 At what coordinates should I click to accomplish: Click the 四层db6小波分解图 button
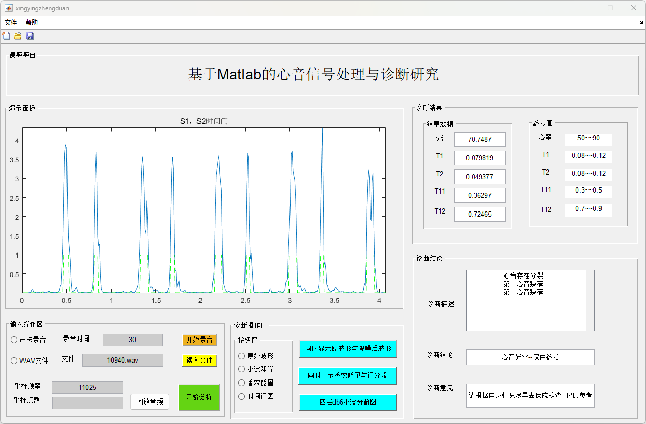348,402
